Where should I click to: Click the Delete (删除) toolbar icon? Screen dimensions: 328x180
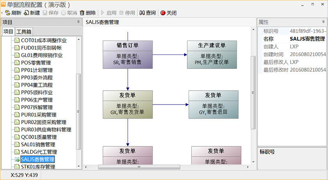(x=82, y=13)
